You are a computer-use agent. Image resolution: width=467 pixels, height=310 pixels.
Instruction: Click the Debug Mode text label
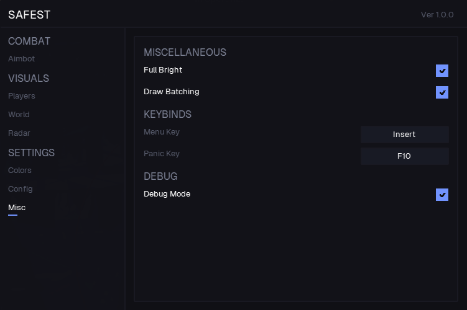point(167,194)
